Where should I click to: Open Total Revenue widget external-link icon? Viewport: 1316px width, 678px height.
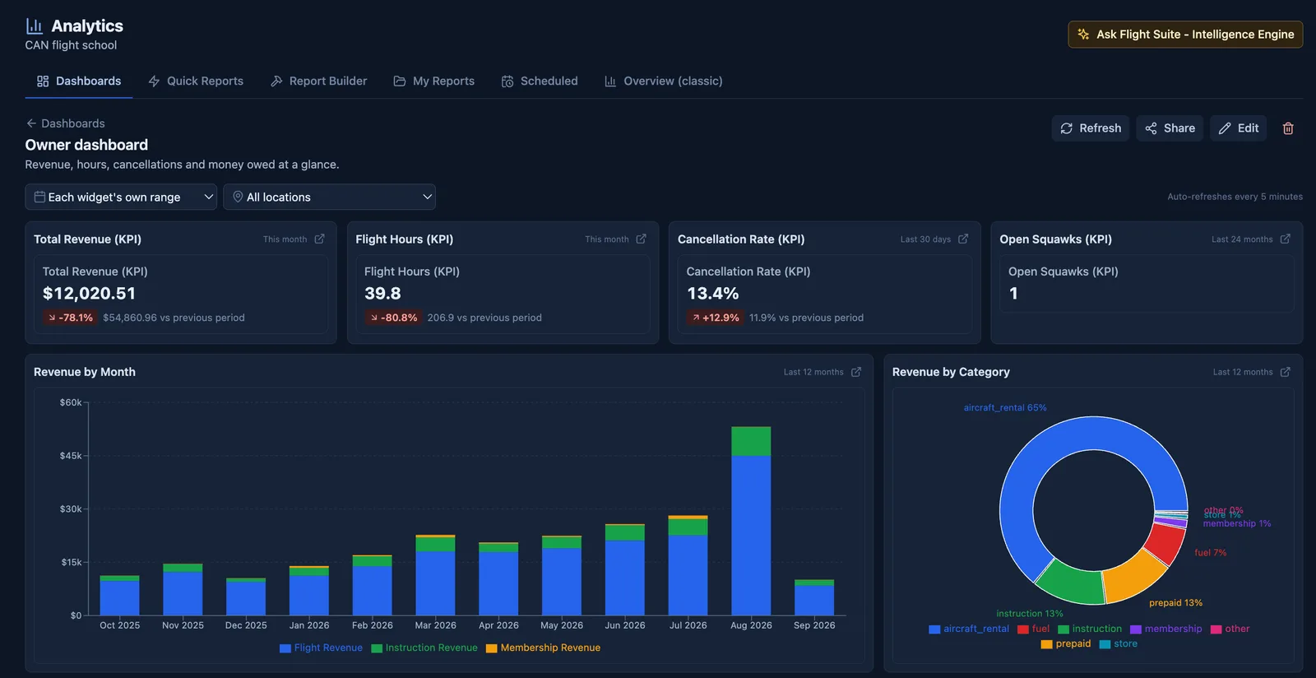coord(319,239)
